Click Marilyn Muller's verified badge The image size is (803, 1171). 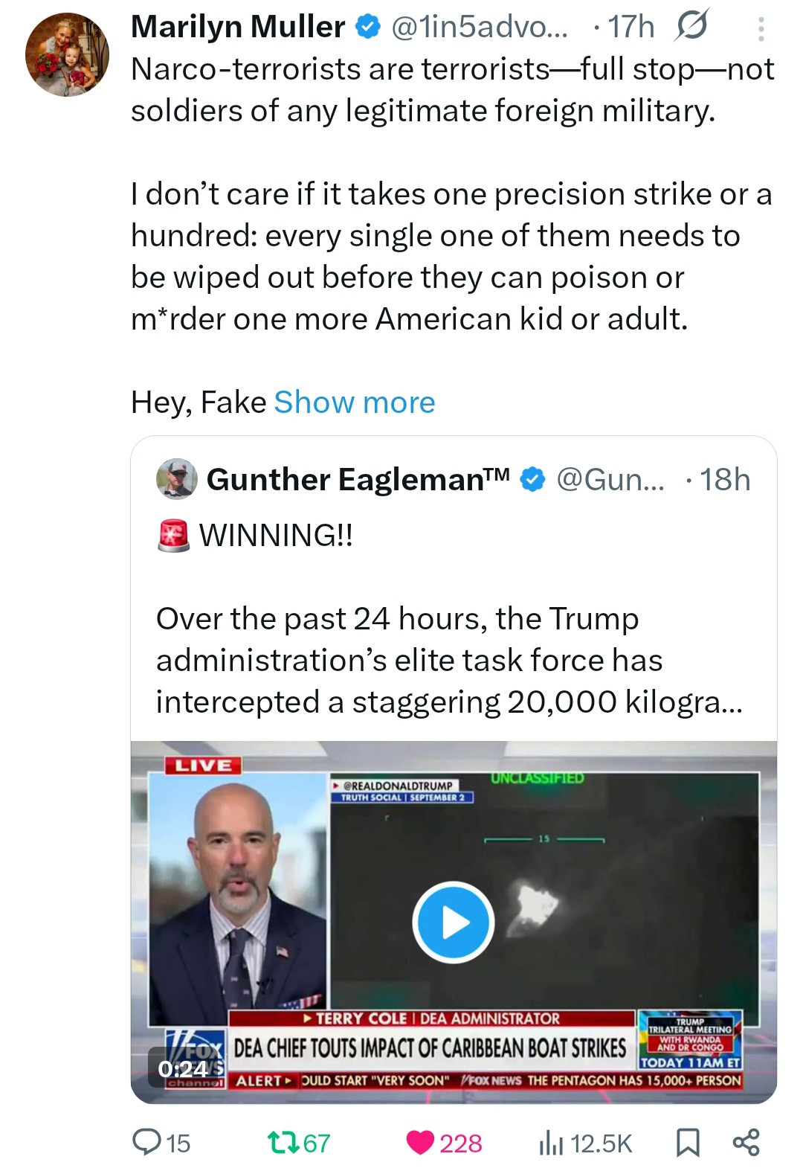click(x=367, y=28)
